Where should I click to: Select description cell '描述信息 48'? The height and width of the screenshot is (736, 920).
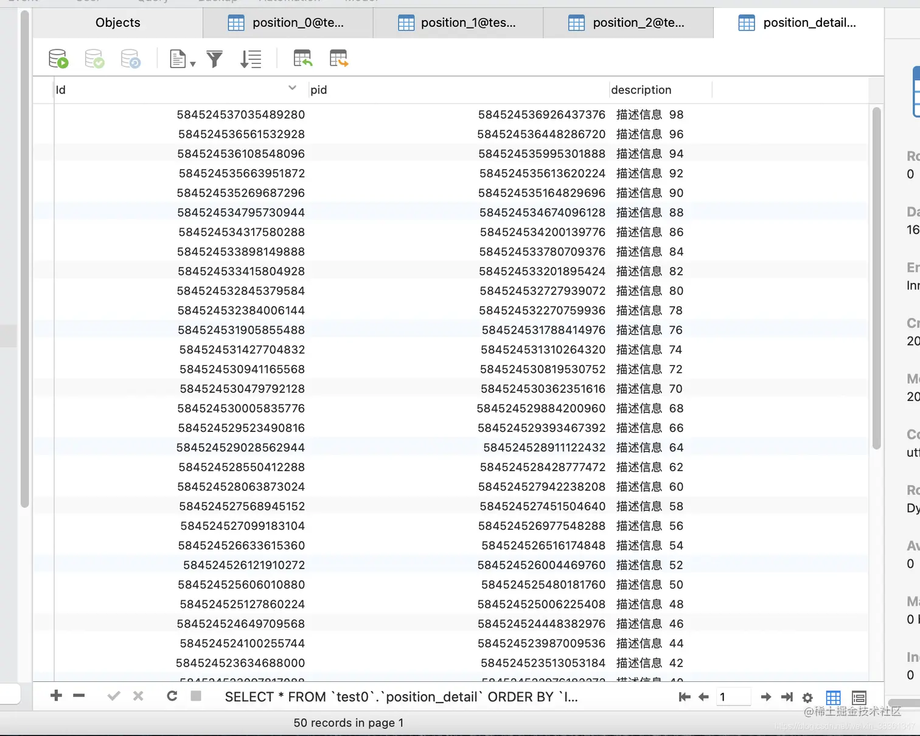pyautogui.click(x=661, y=604)
